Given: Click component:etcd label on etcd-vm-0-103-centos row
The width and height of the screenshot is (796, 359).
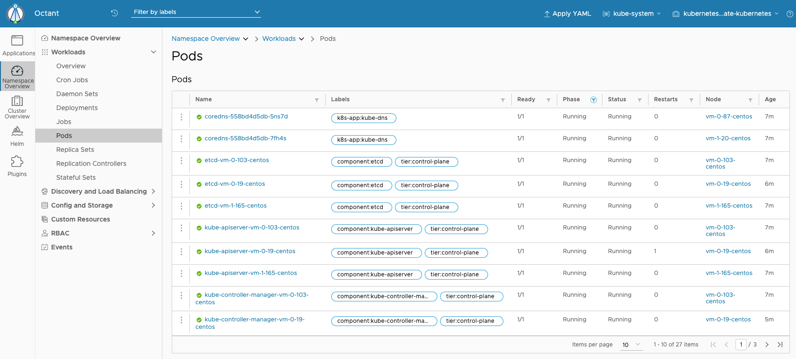Looking at the screenshot, I should pyautogui.click(x=361, y=162).
